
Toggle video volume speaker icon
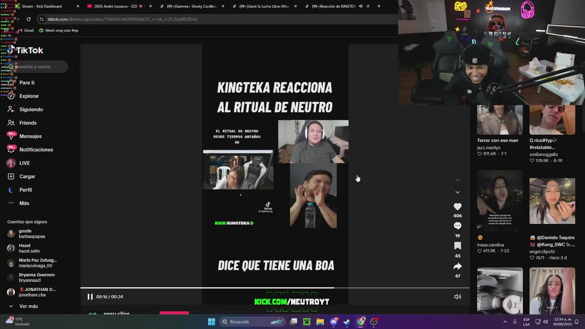(457, 297)
